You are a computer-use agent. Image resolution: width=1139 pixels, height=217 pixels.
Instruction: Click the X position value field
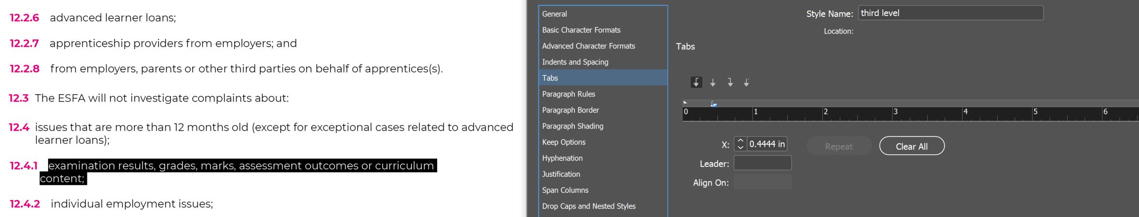click(x=766, y=144)
